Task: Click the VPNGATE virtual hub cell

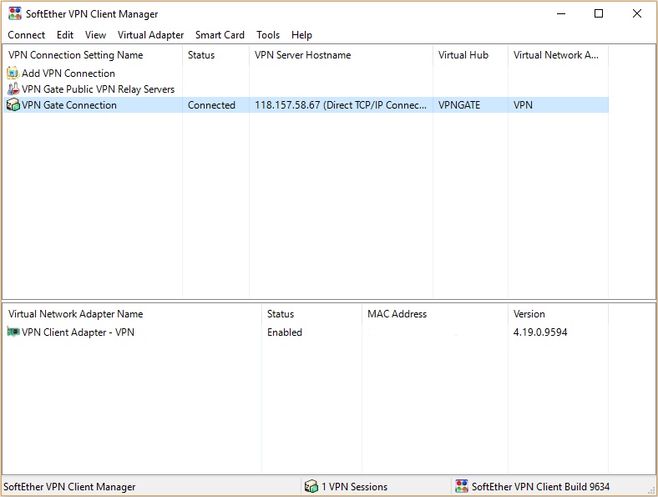Action: click(x=459, y=105)
